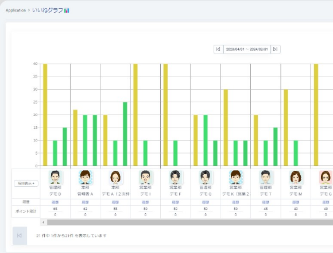Open 履歴 link for デモ G
This screenshot has height=253, width=333.
[x=326, y=202]
